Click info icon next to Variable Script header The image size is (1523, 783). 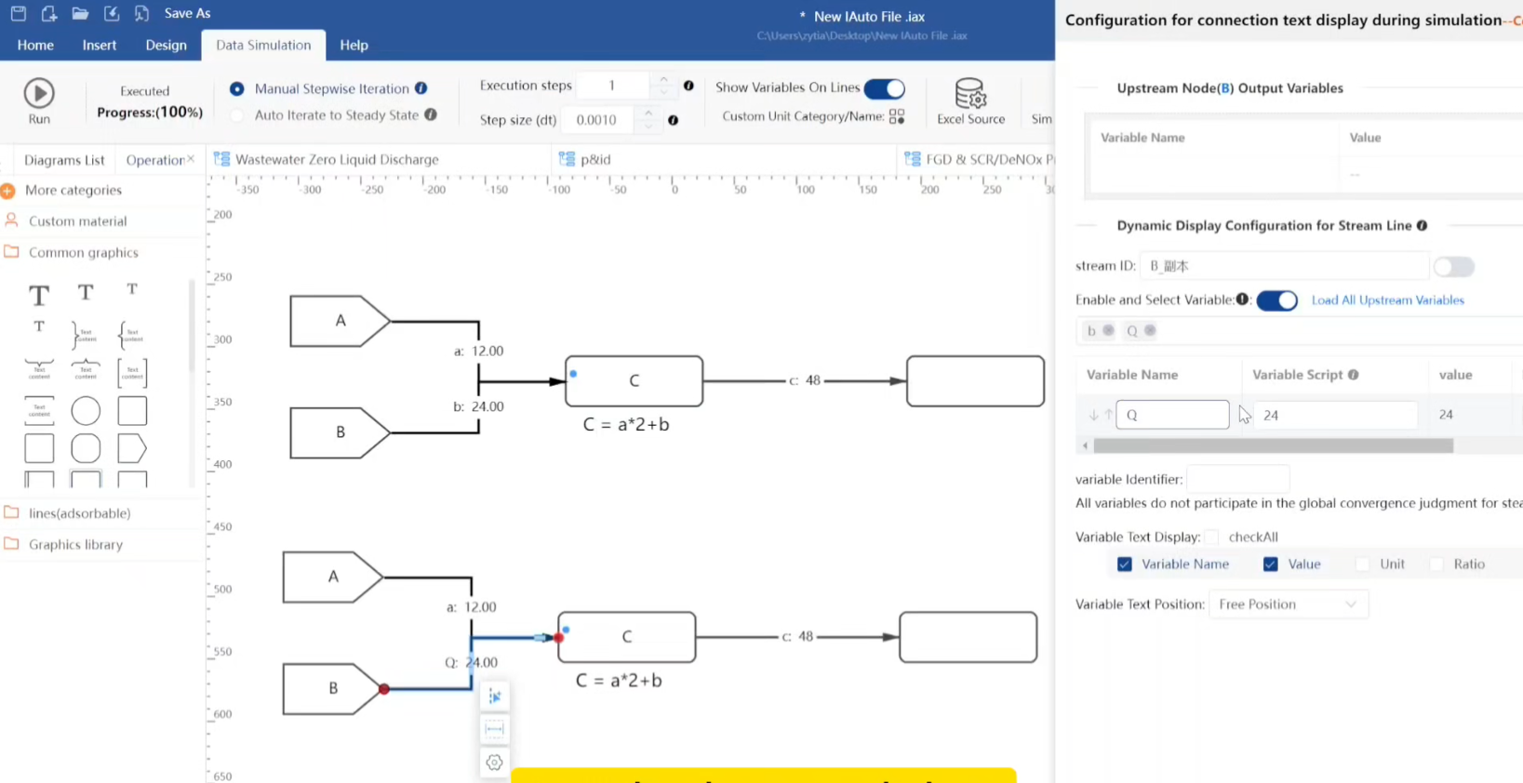pyautogui.click(x=1353, y=375)
